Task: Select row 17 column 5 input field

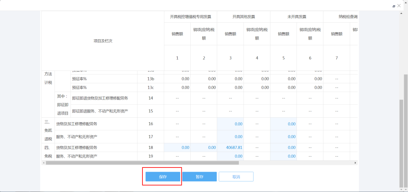Action: 283,137
